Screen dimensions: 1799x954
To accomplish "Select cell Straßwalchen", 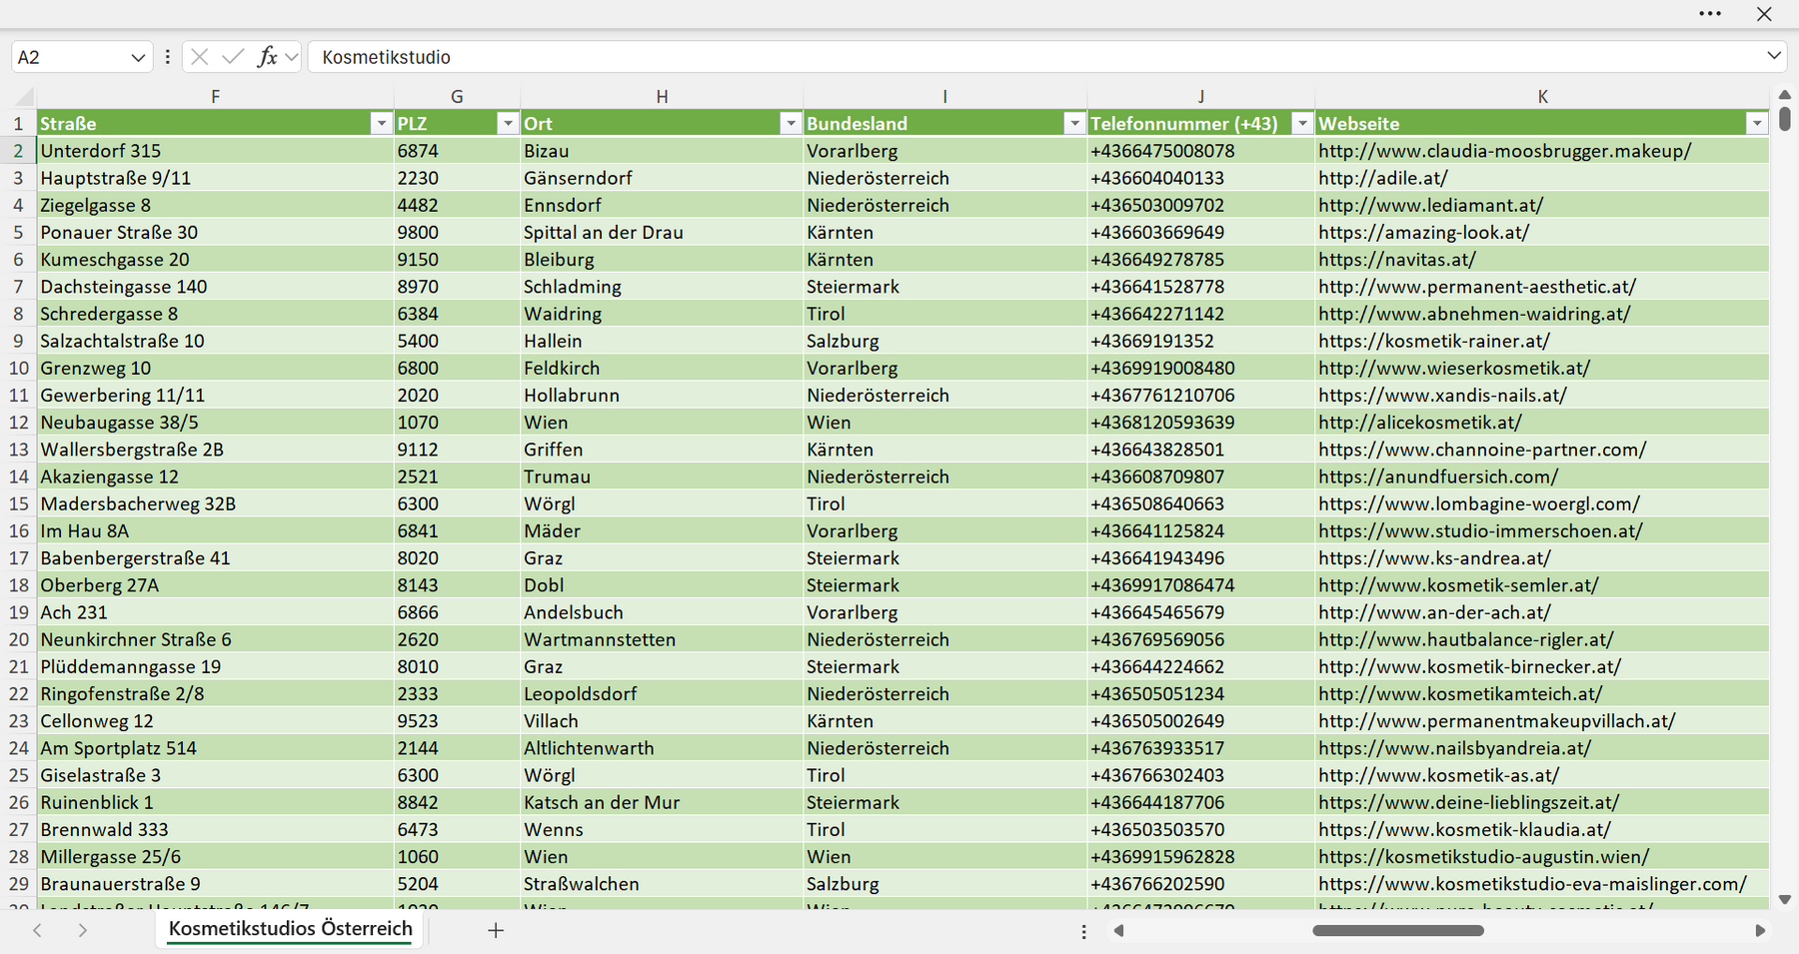I will (x=662, y=884).
